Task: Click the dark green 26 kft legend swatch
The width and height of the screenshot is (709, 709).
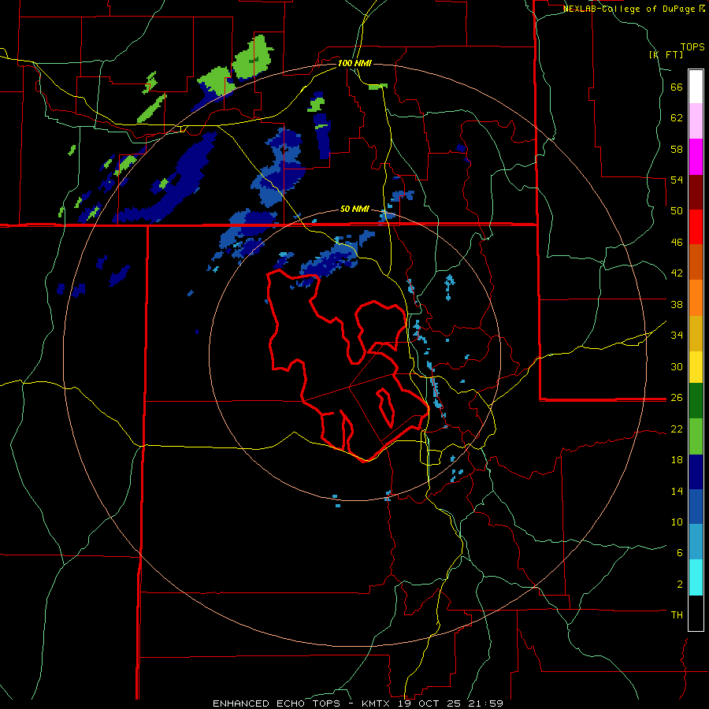Action: tap(696, 401)
